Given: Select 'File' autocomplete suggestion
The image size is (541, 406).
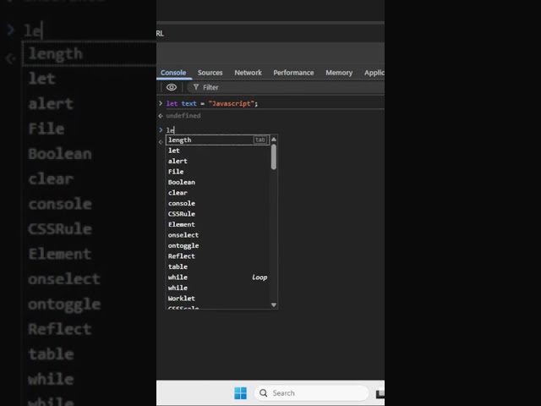Looking at the screenshot, I should click(x=217, y=172).
